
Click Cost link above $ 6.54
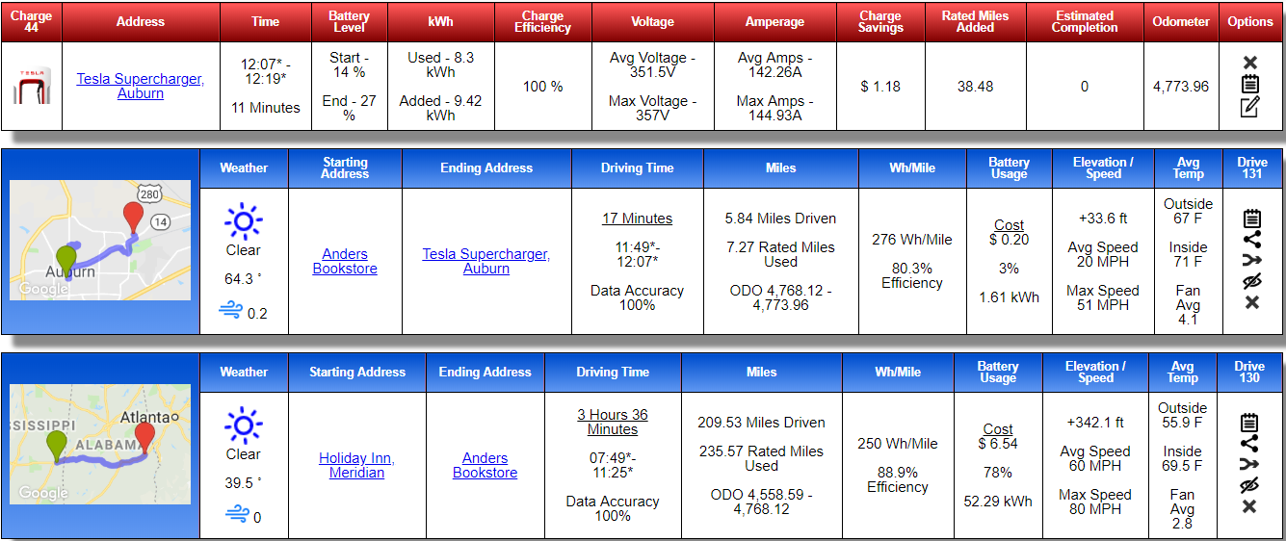998,429
